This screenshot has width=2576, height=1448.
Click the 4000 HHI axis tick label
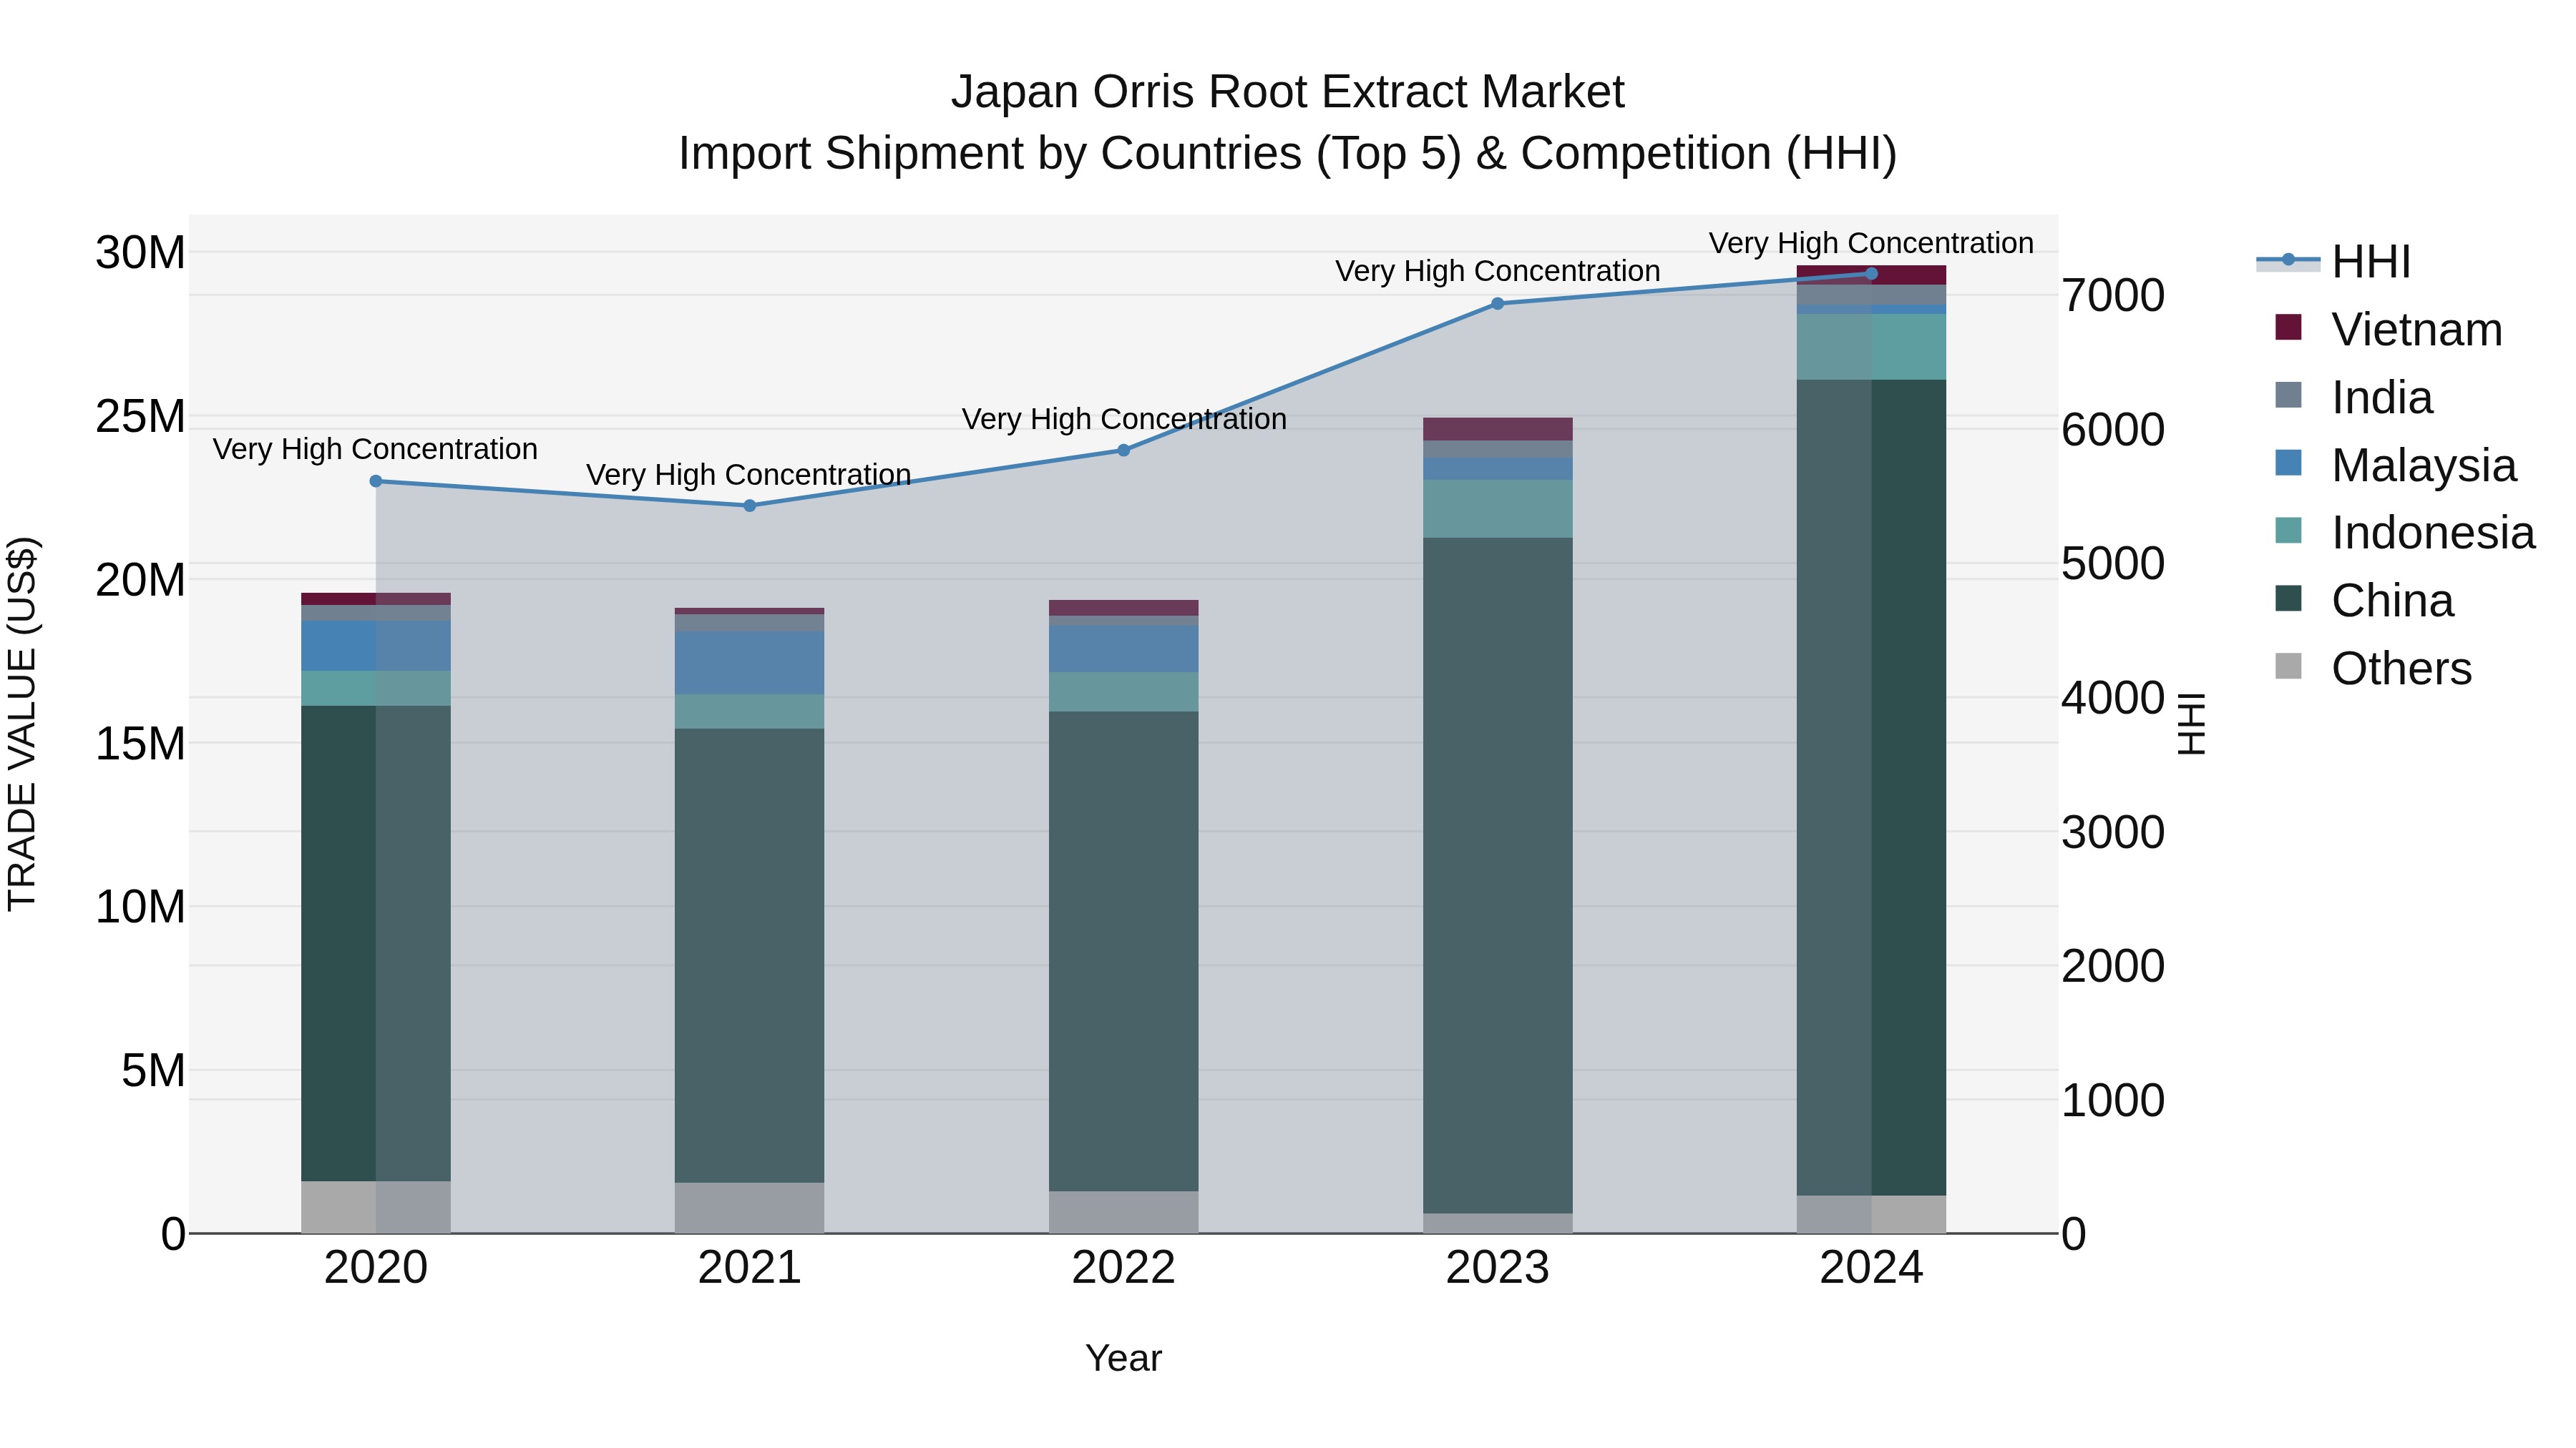(x=2113, y=697)
